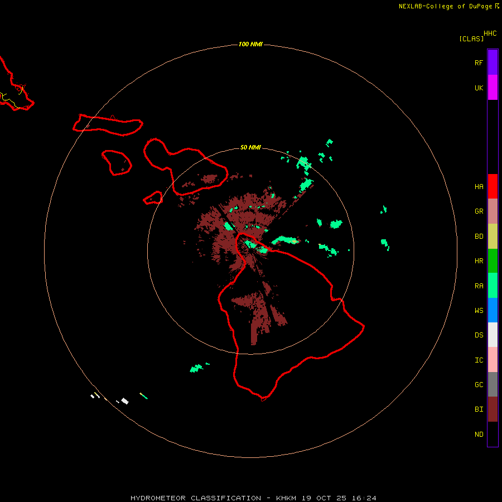
Task: Click the "100 NMI" range ring label
Action: click(250, 44)
